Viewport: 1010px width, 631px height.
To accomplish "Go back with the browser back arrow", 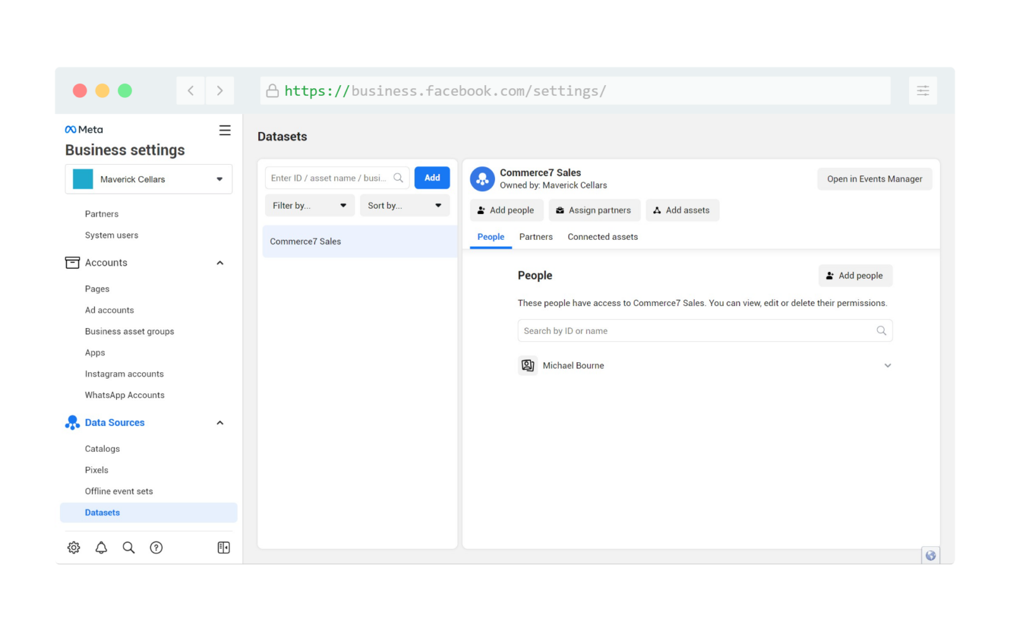I will pyautogui.click(x=191, y=91).
